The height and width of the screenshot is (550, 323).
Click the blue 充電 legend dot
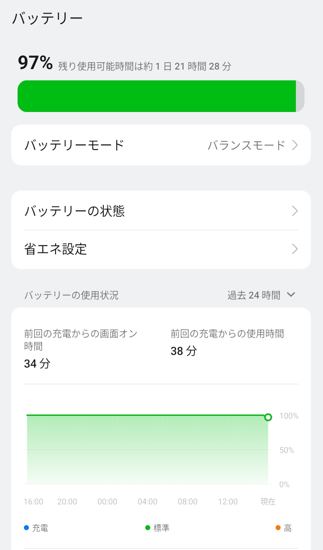(x=26, y=528)
